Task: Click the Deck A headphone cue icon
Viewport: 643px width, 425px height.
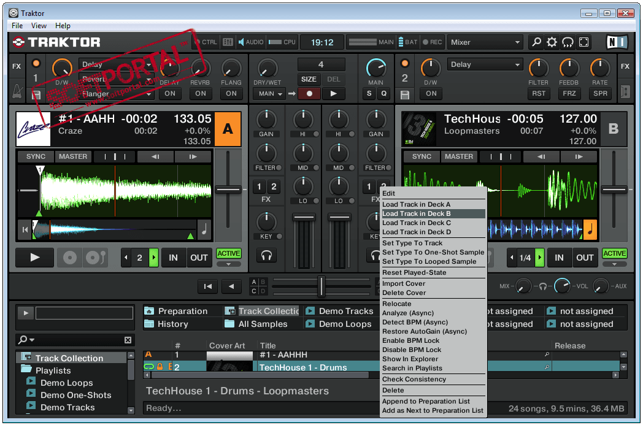Action: [x=266, y=256]
